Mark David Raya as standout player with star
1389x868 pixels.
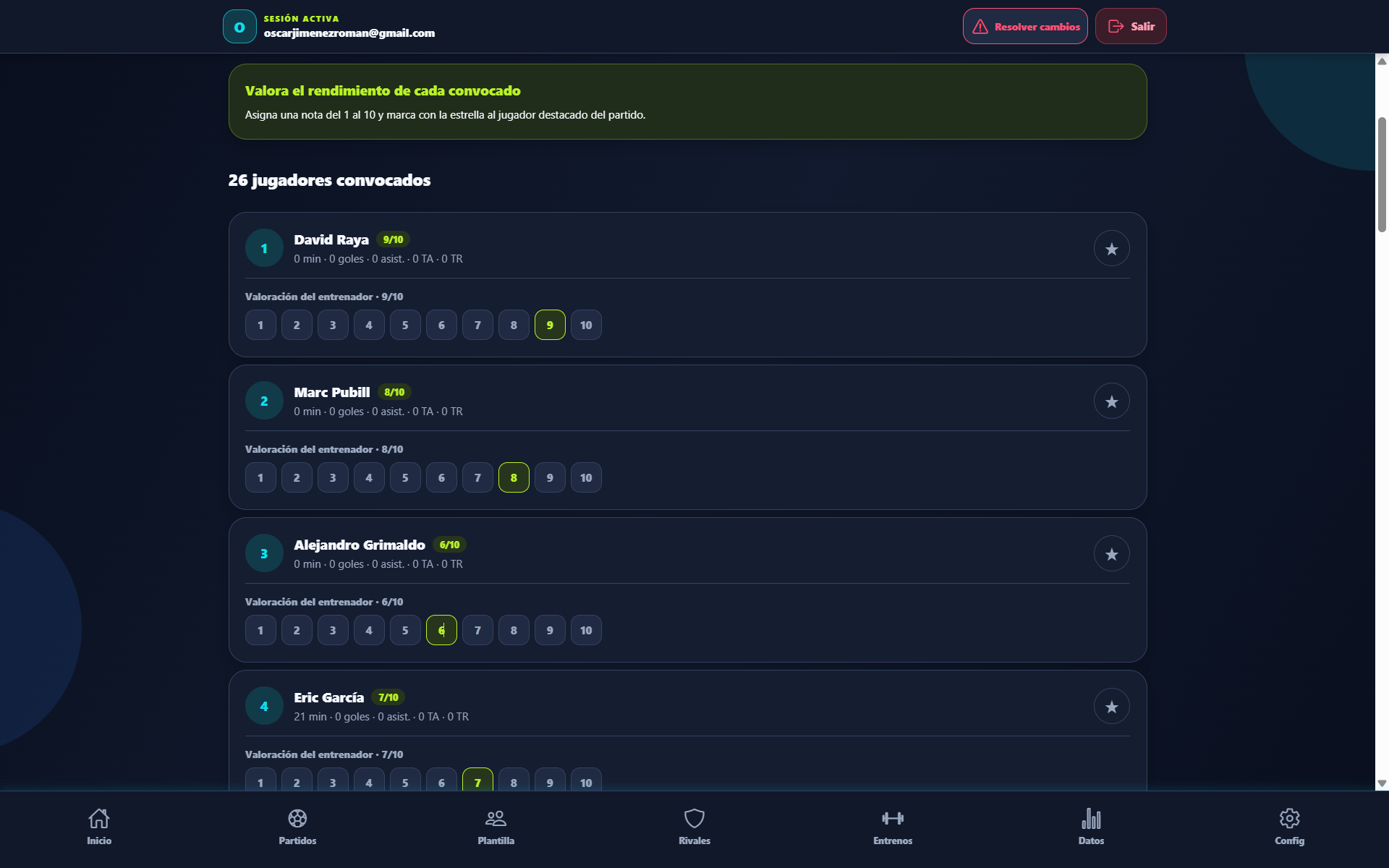coord(1111,249)
